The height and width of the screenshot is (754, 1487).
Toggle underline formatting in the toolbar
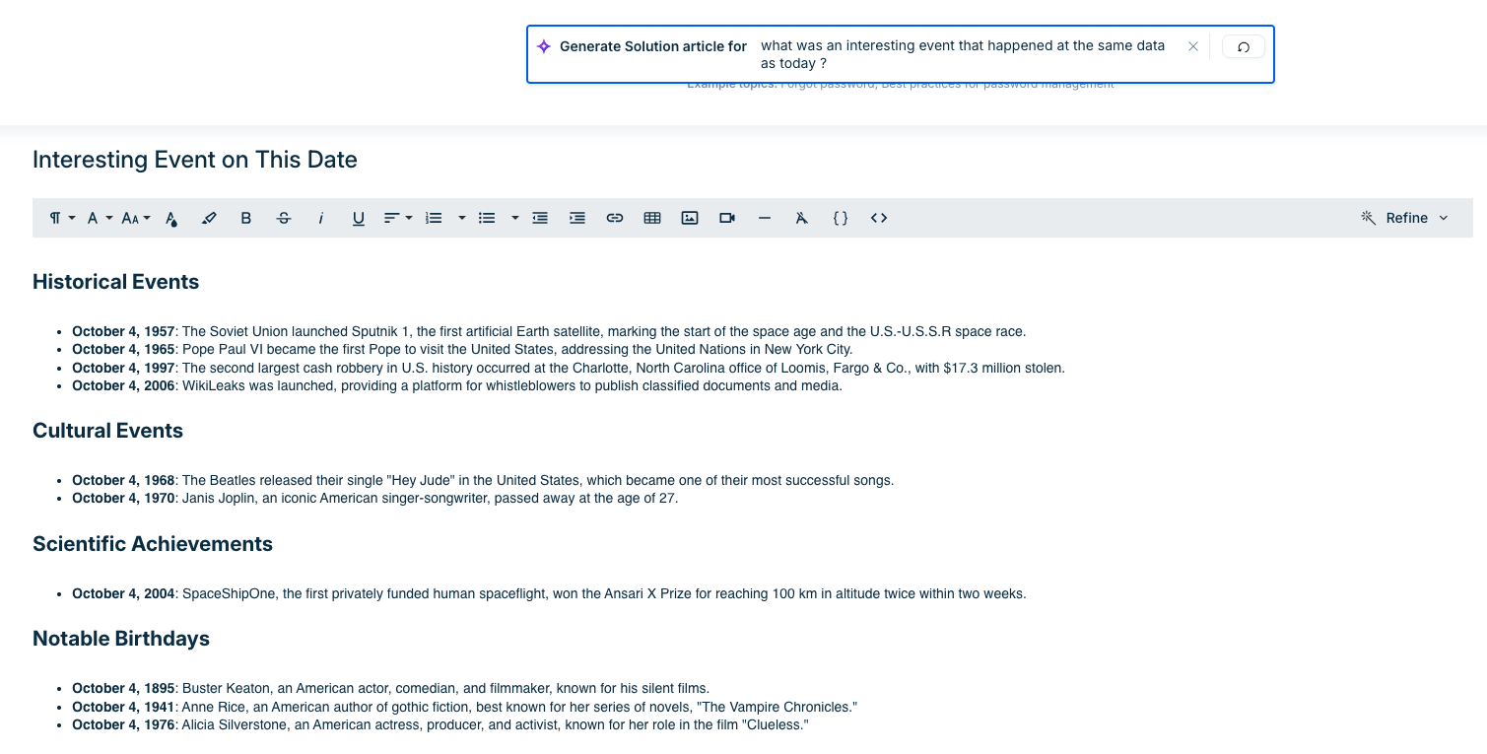(359, 218)
